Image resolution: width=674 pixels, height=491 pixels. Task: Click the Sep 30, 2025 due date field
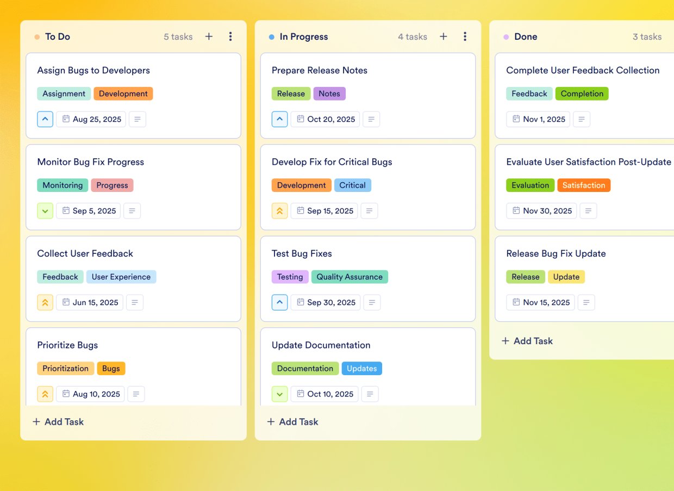pyautogui.click(x=325, y=302)
